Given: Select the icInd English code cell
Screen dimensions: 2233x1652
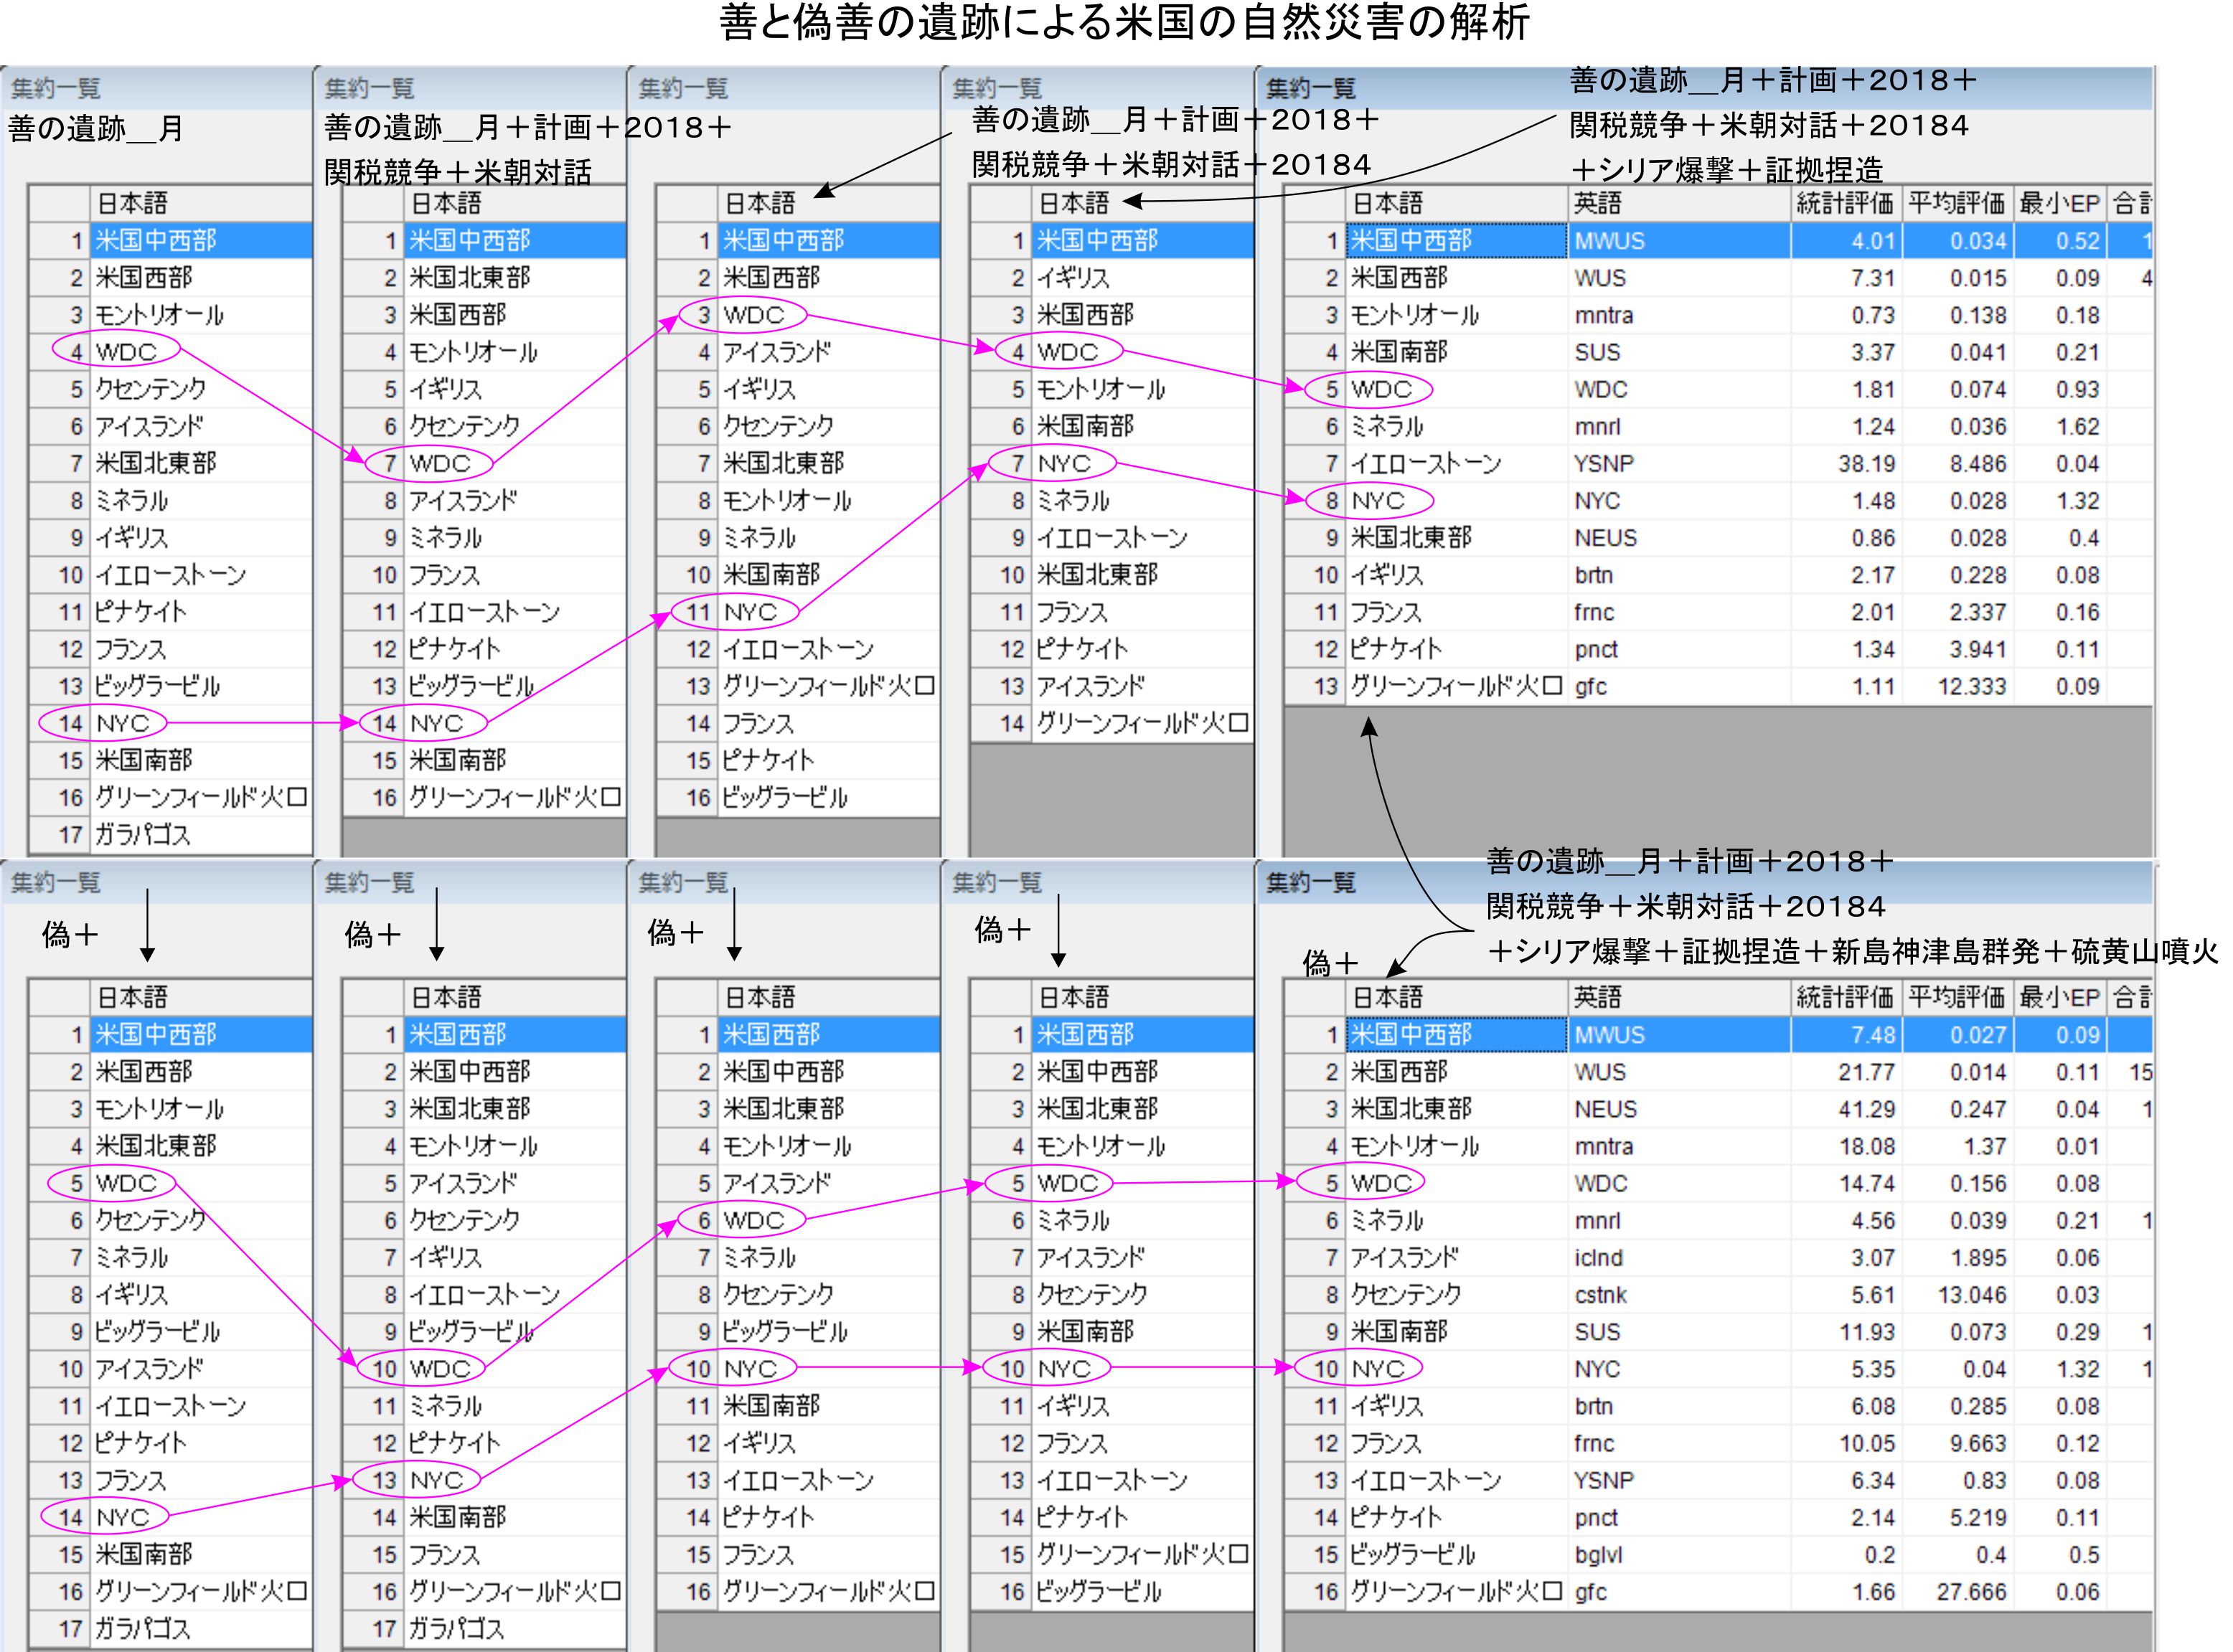Looking at the screenshot, I should tap(1598, 1258).
